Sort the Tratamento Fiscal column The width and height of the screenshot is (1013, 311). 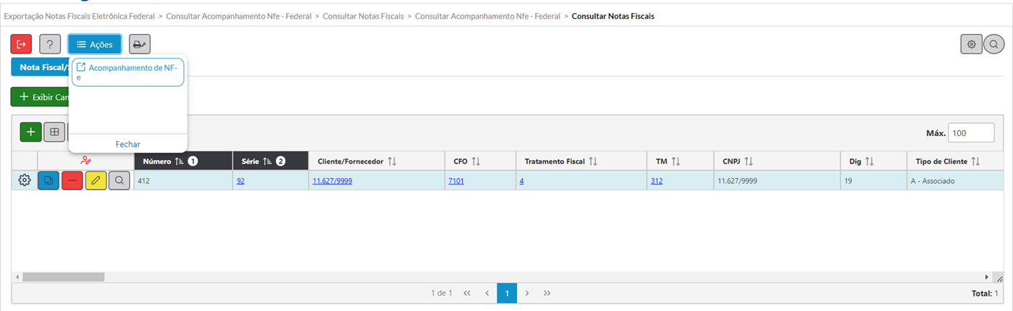pyautogui.click(x=592, y=161)
